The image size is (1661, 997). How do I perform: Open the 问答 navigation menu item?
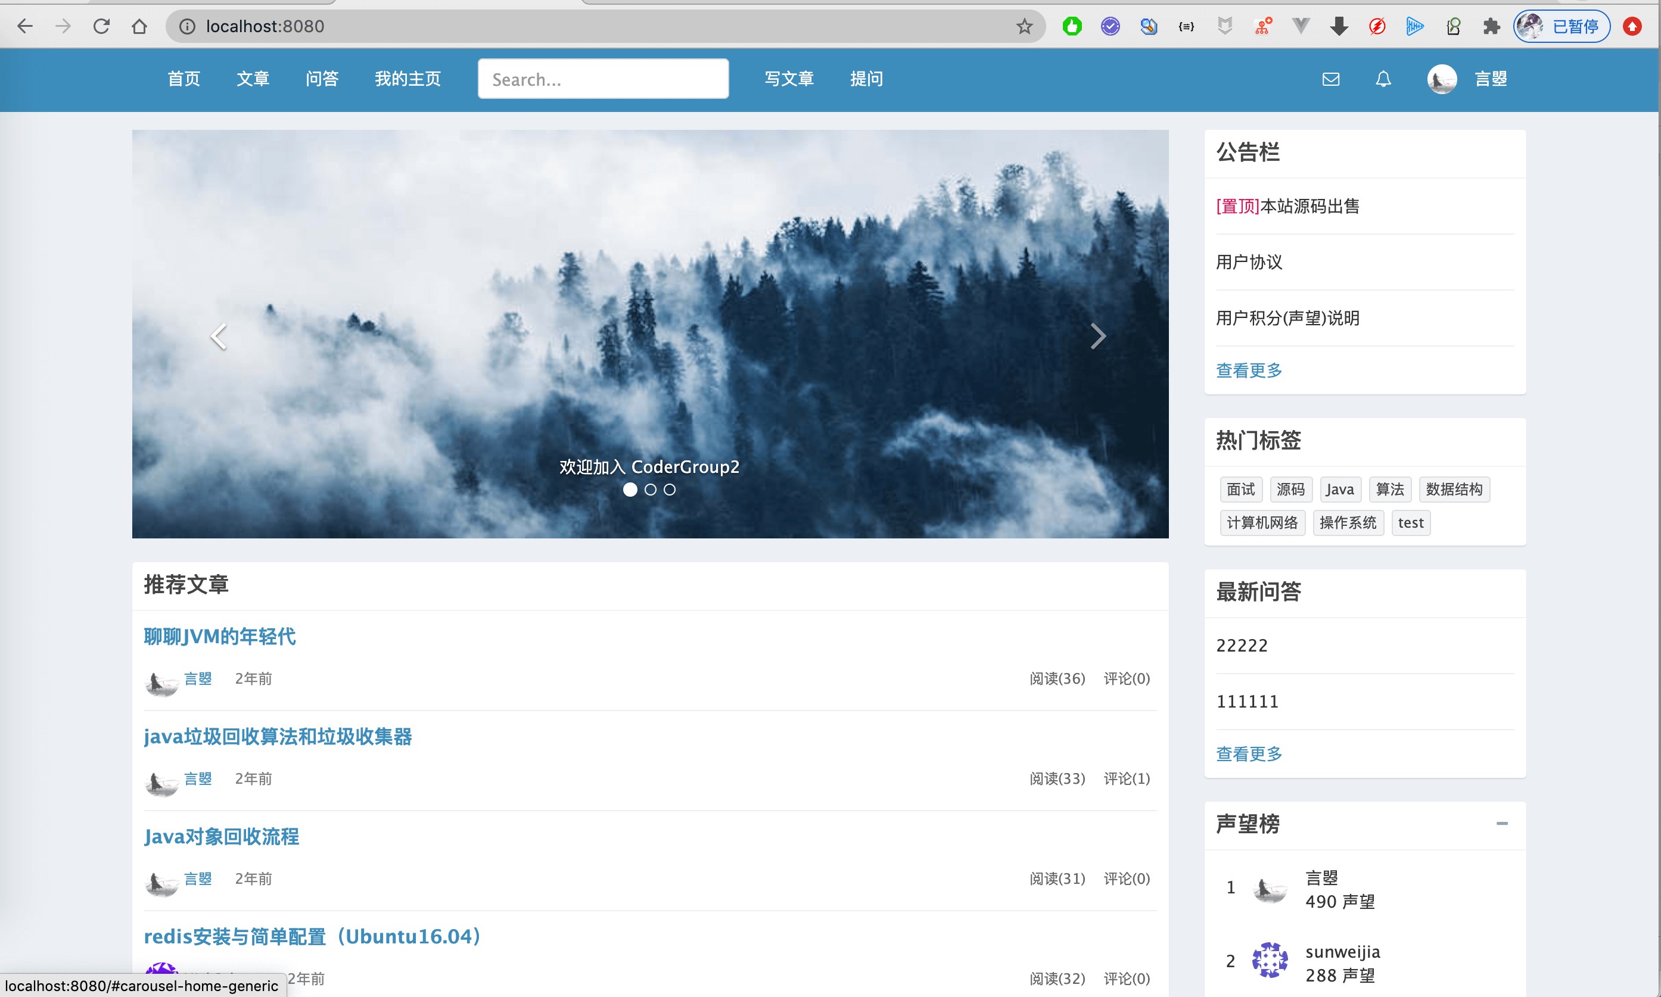pos(322,79)
